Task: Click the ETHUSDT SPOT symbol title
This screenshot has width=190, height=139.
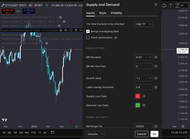Action: (x=24, y=5)
